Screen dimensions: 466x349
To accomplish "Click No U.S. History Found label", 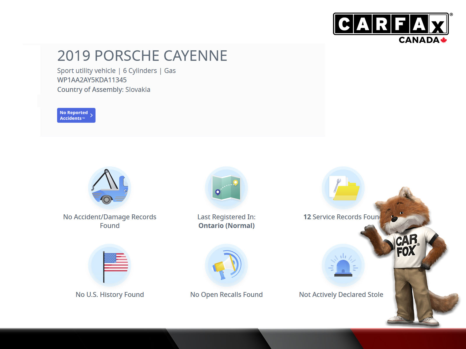I will [110, 295].
